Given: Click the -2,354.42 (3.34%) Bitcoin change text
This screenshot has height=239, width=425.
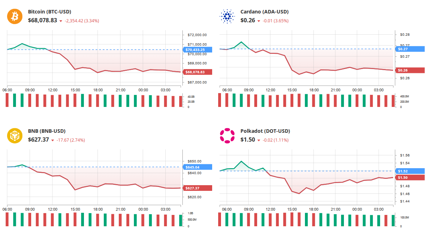Looking at the screenshot, I should pyautogui.click(x=82, y=21).
